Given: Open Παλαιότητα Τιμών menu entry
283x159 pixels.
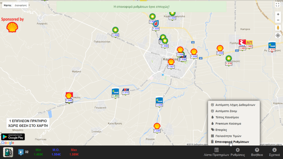Looking at the screenshot, I should [x=226, y=136].
